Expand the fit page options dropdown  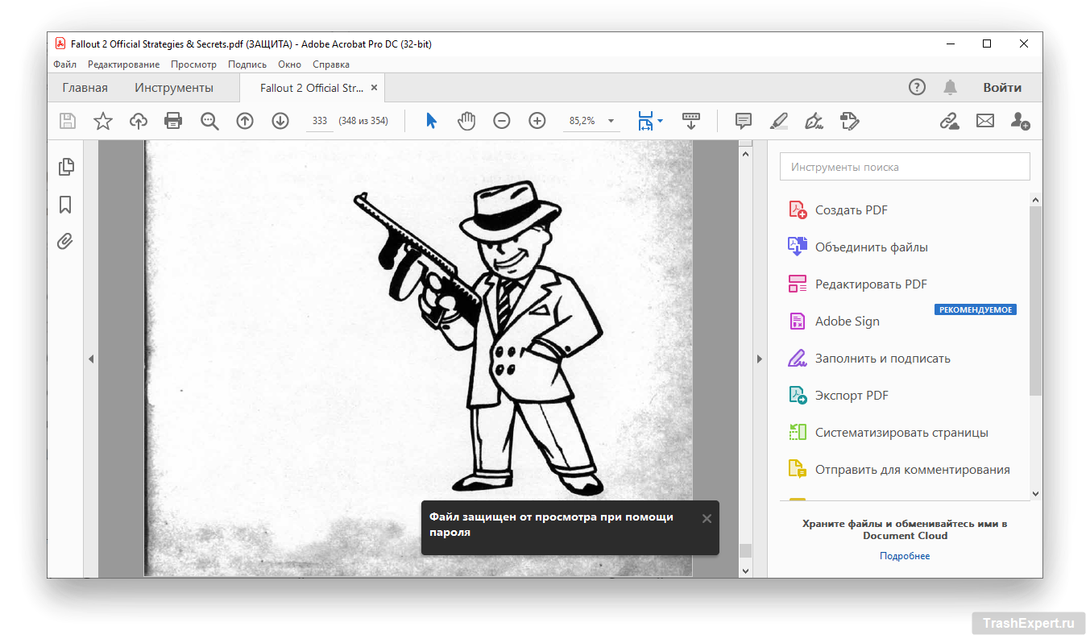(661, 121)
